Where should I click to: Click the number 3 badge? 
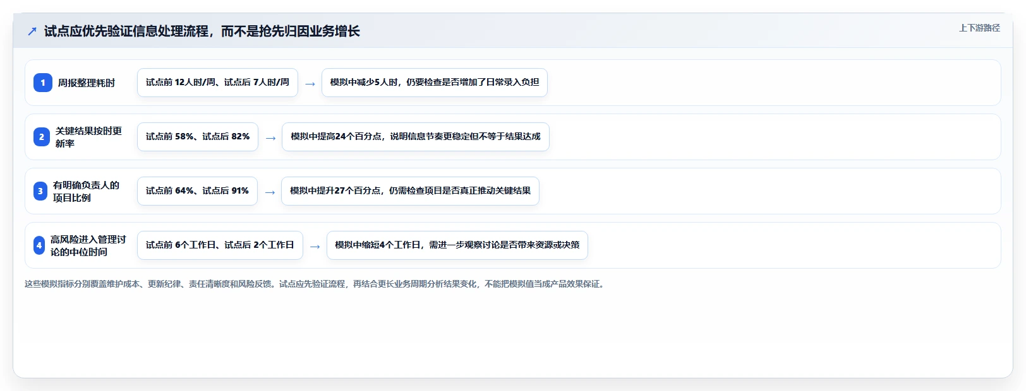pos(40,191)
